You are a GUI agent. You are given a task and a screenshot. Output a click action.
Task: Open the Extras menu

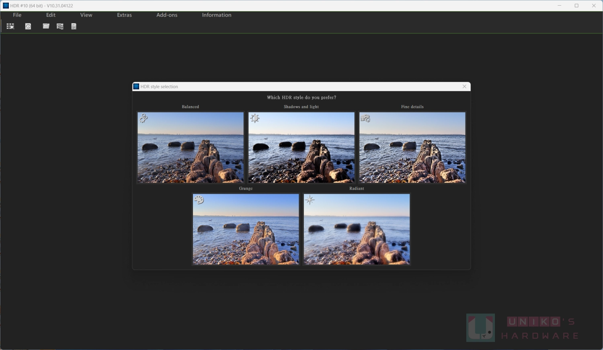point(124,15)
